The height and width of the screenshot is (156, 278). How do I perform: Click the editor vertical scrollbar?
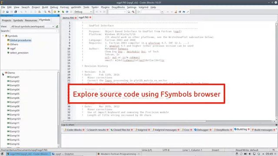point(276,71)
